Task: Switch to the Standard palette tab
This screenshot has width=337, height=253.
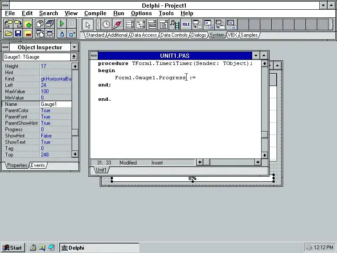Action: click(x=95, y=35)
